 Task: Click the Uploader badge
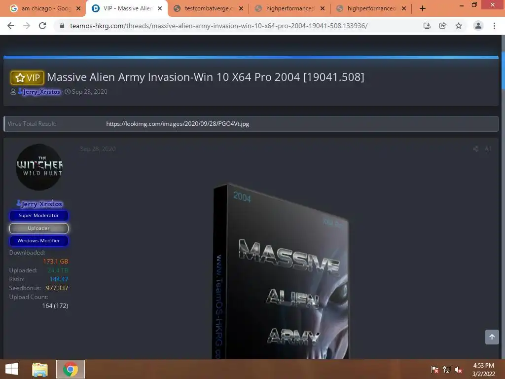38,228
